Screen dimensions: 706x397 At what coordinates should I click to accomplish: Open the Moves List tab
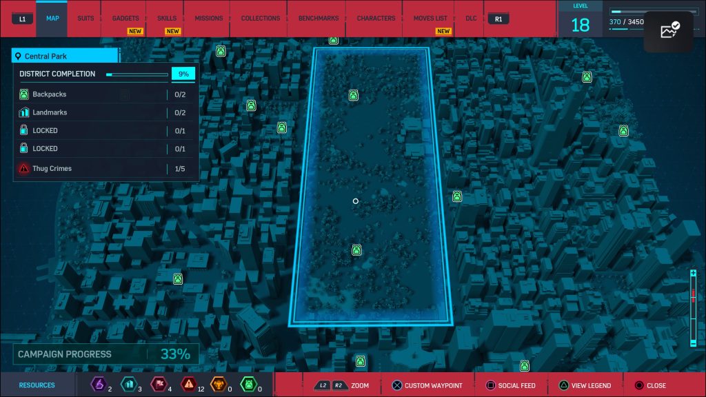click(x=430, y=19)
